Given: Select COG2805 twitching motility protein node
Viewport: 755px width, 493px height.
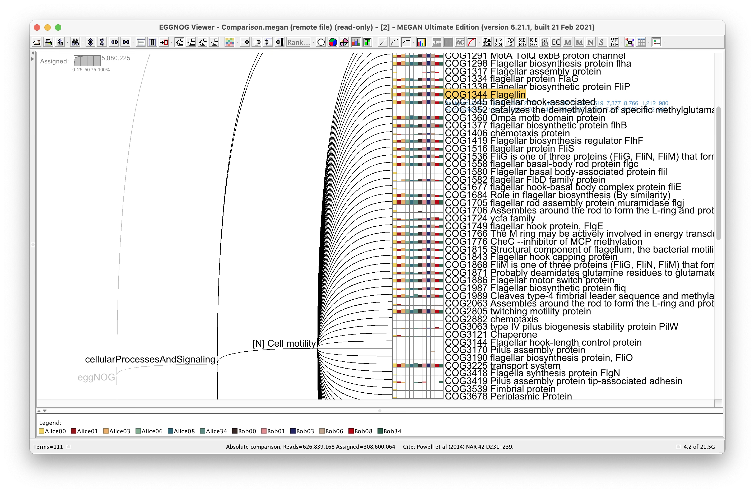Looking at the screenshot, I should click(518, 311).
